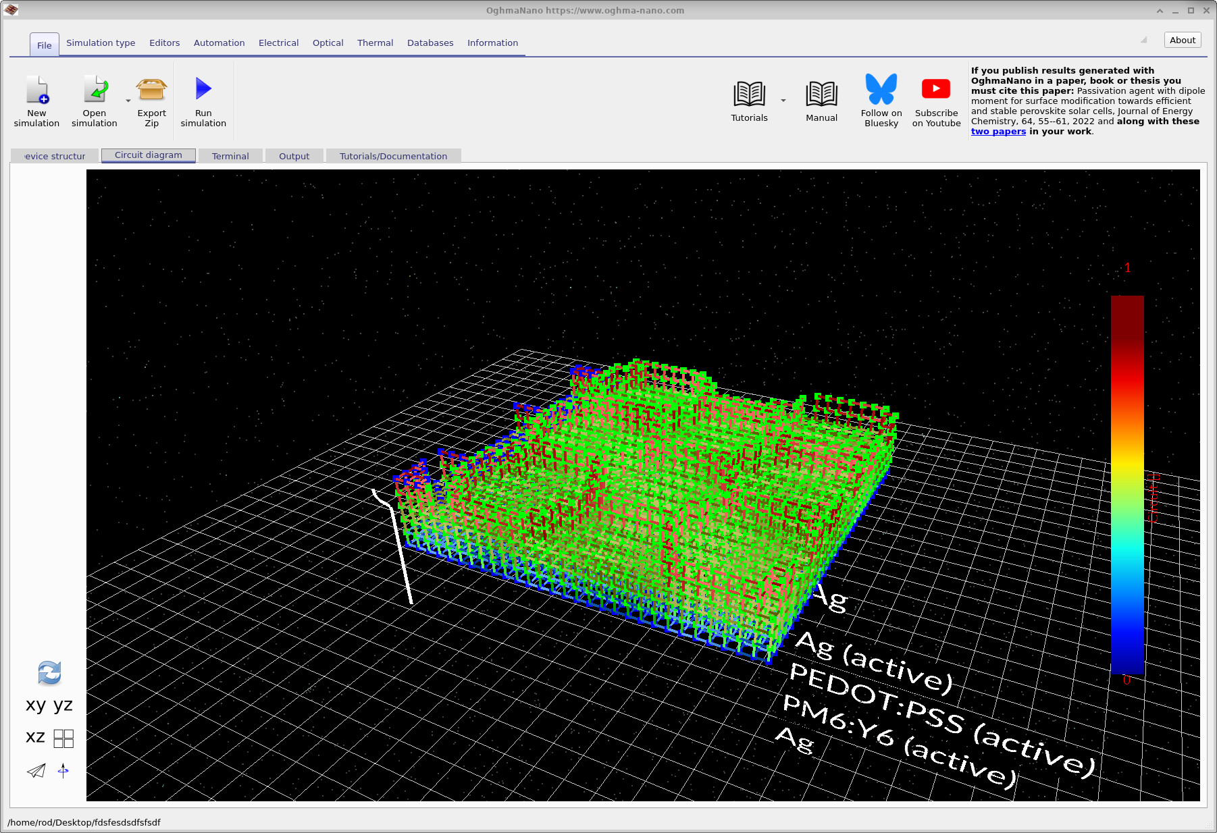
Task: Click the color scale gradient bar
Action: (1127, 484)
